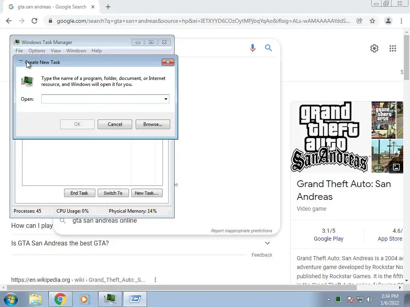
Task: Click Physical Memory: 14% status entry
Action: click(x=133, y=211)
